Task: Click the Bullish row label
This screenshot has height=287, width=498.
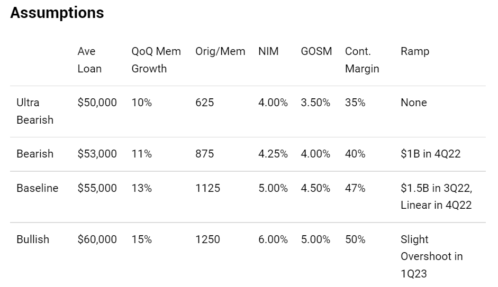Action: (33, 239)
